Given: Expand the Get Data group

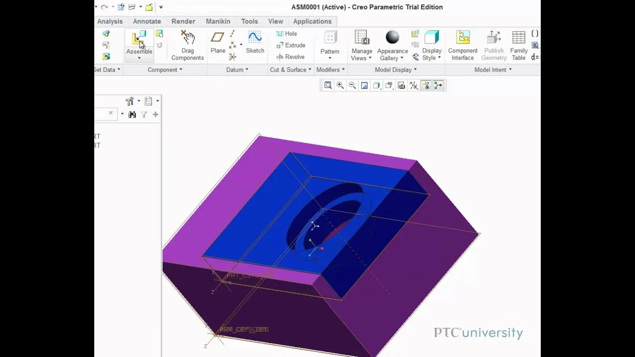Looking at the screenshot, I should (108, 70).
